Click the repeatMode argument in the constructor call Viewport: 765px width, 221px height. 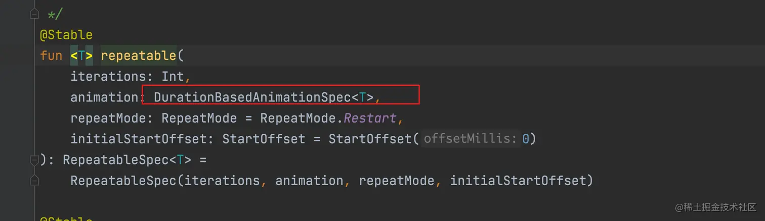[397, 180]
